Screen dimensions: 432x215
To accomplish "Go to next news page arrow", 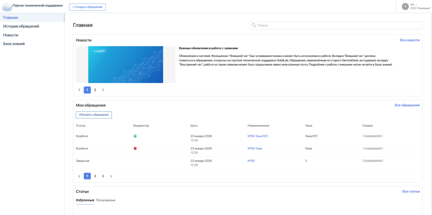I will click(103, 90).
